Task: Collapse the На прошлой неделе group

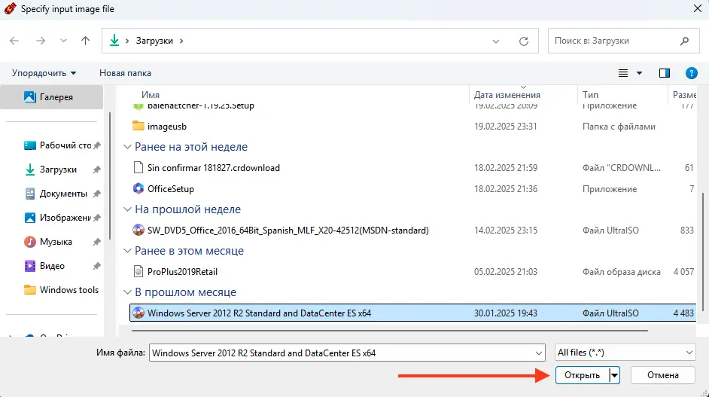Action: [127, 209]
